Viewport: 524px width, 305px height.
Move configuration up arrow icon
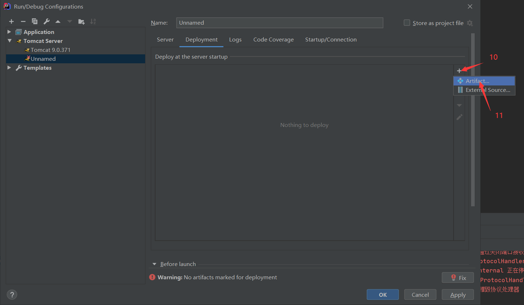click(58, 21)
